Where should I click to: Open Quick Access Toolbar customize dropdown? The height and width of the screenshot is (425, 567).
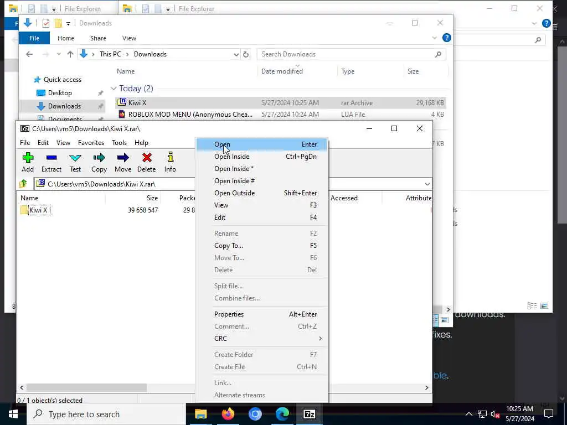coord(68,23)
